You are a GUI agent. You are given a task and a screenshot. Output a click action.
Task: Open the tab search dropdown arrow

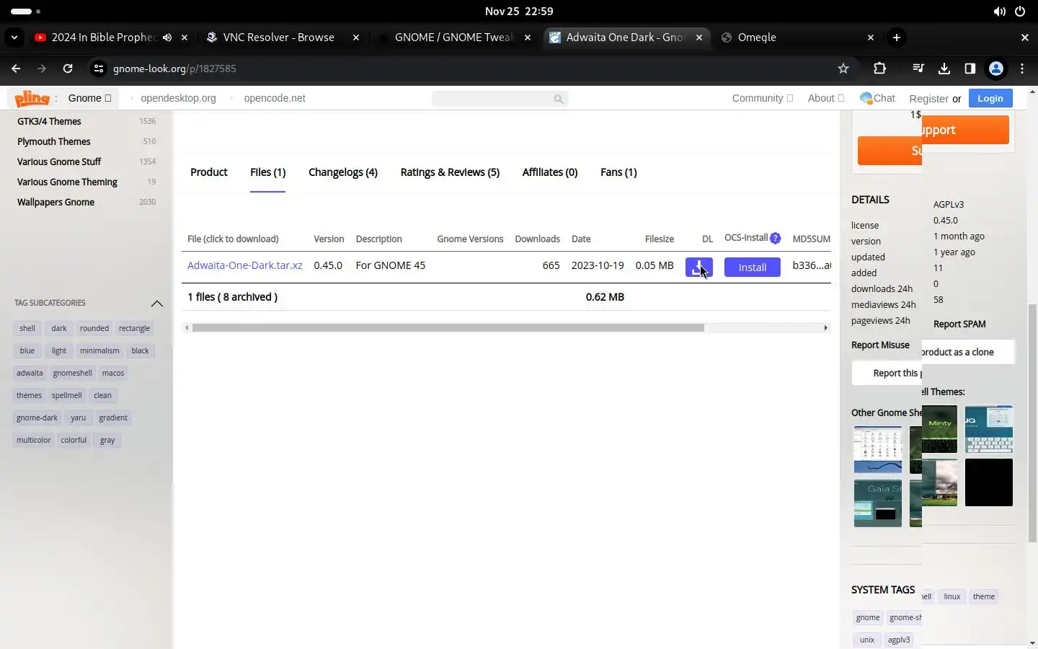coord(14,37)
